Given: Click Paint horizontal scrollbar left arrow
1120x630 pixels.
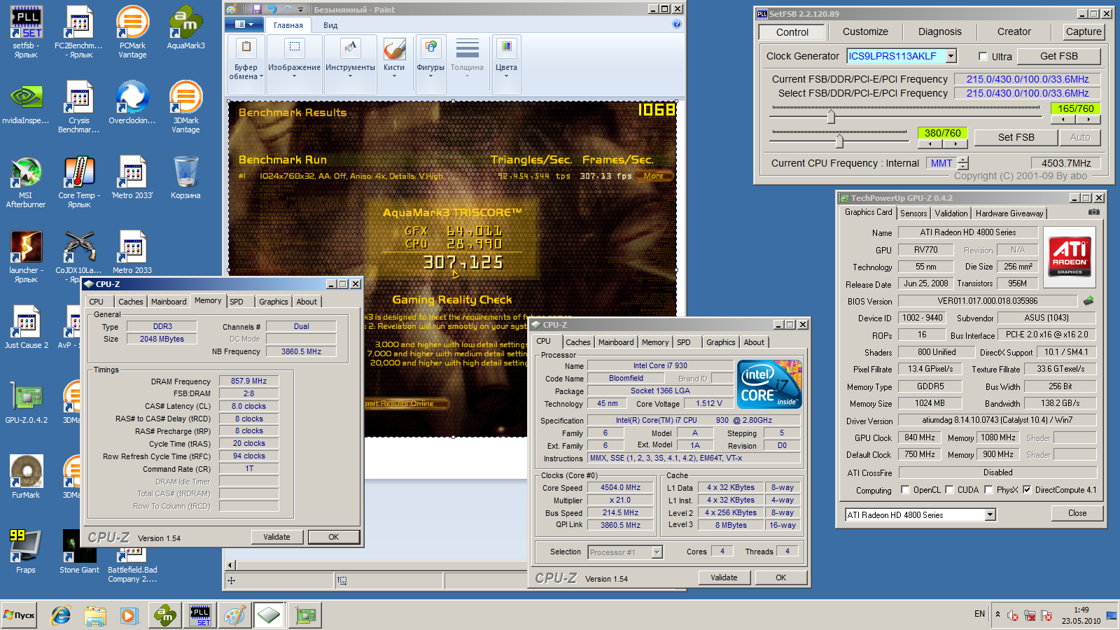Looking at the screenshot, I should 230,565.
